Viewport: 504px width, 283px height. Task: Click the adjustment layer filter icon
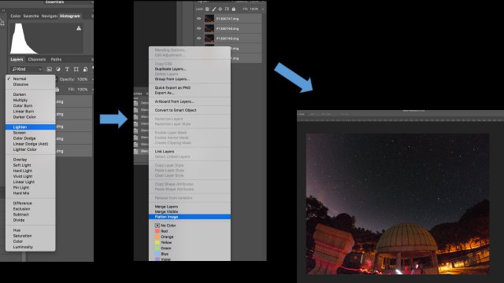coord(58,69)
